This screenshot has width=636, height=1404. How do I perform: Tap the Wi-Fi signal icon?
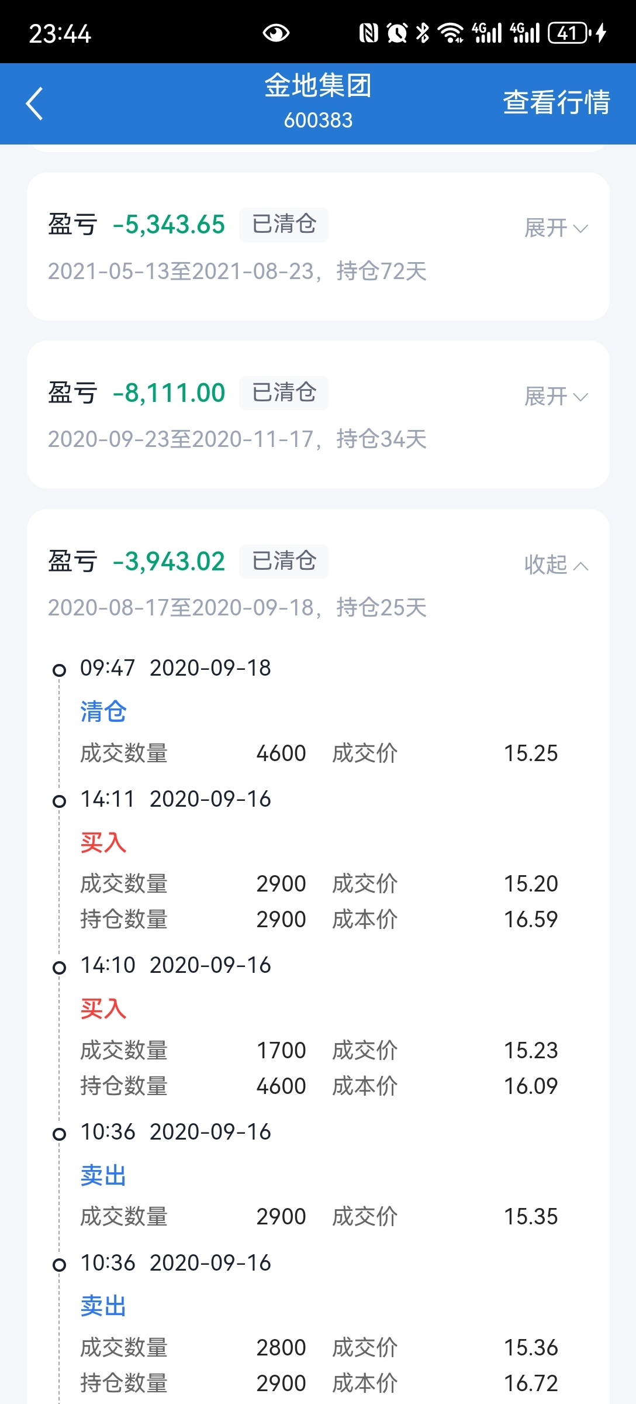[x=450, y=33]
